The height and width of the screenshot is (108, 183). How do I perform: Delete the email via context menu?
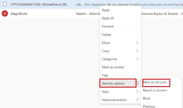coord(106,35)
